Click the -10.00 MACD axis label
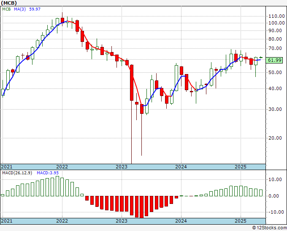The image size is (287, 231). (276, 212)
